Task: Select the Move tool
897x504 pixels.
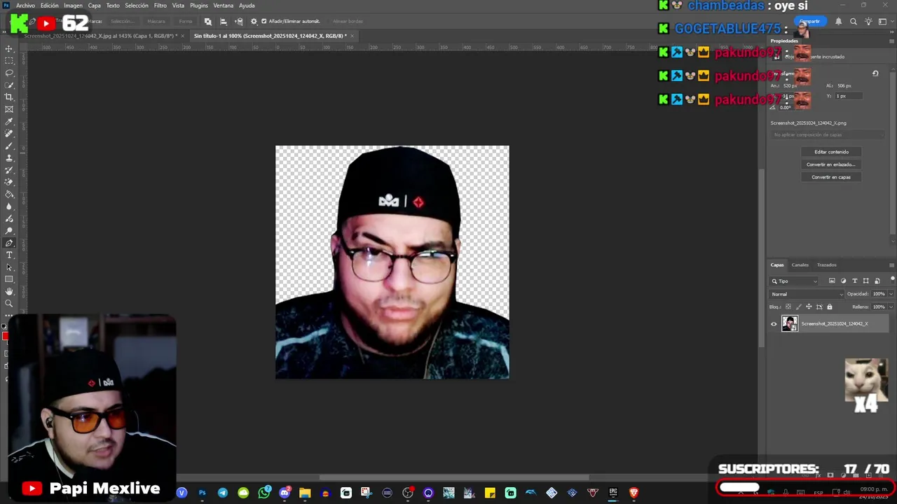Action: pyautogui.click(x=9, y=49)
